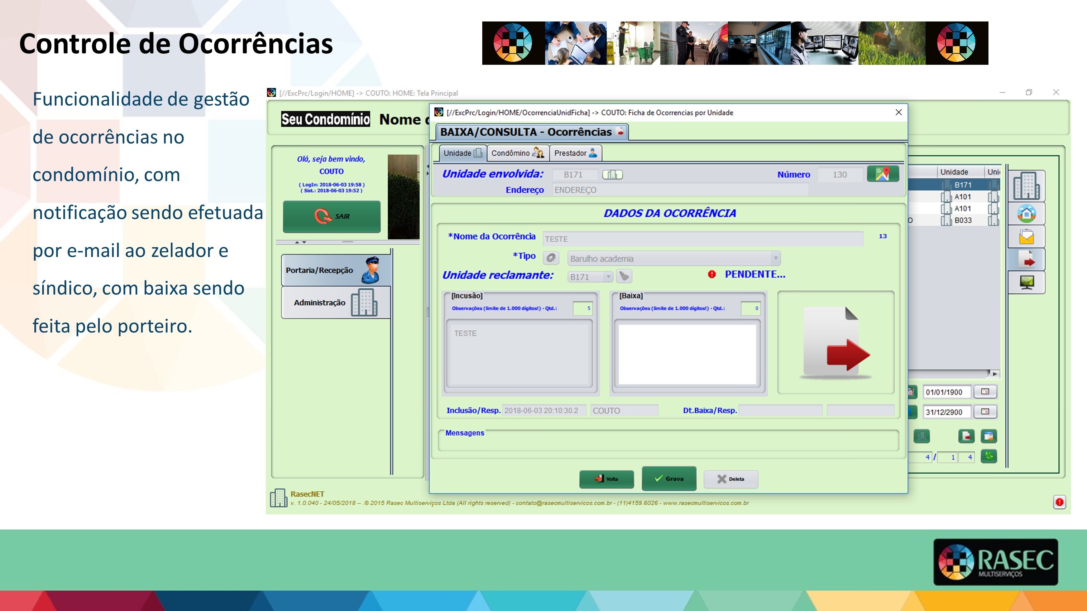Click the gear icon next to Tipo

pyautogui.click(x=551, y=258)
